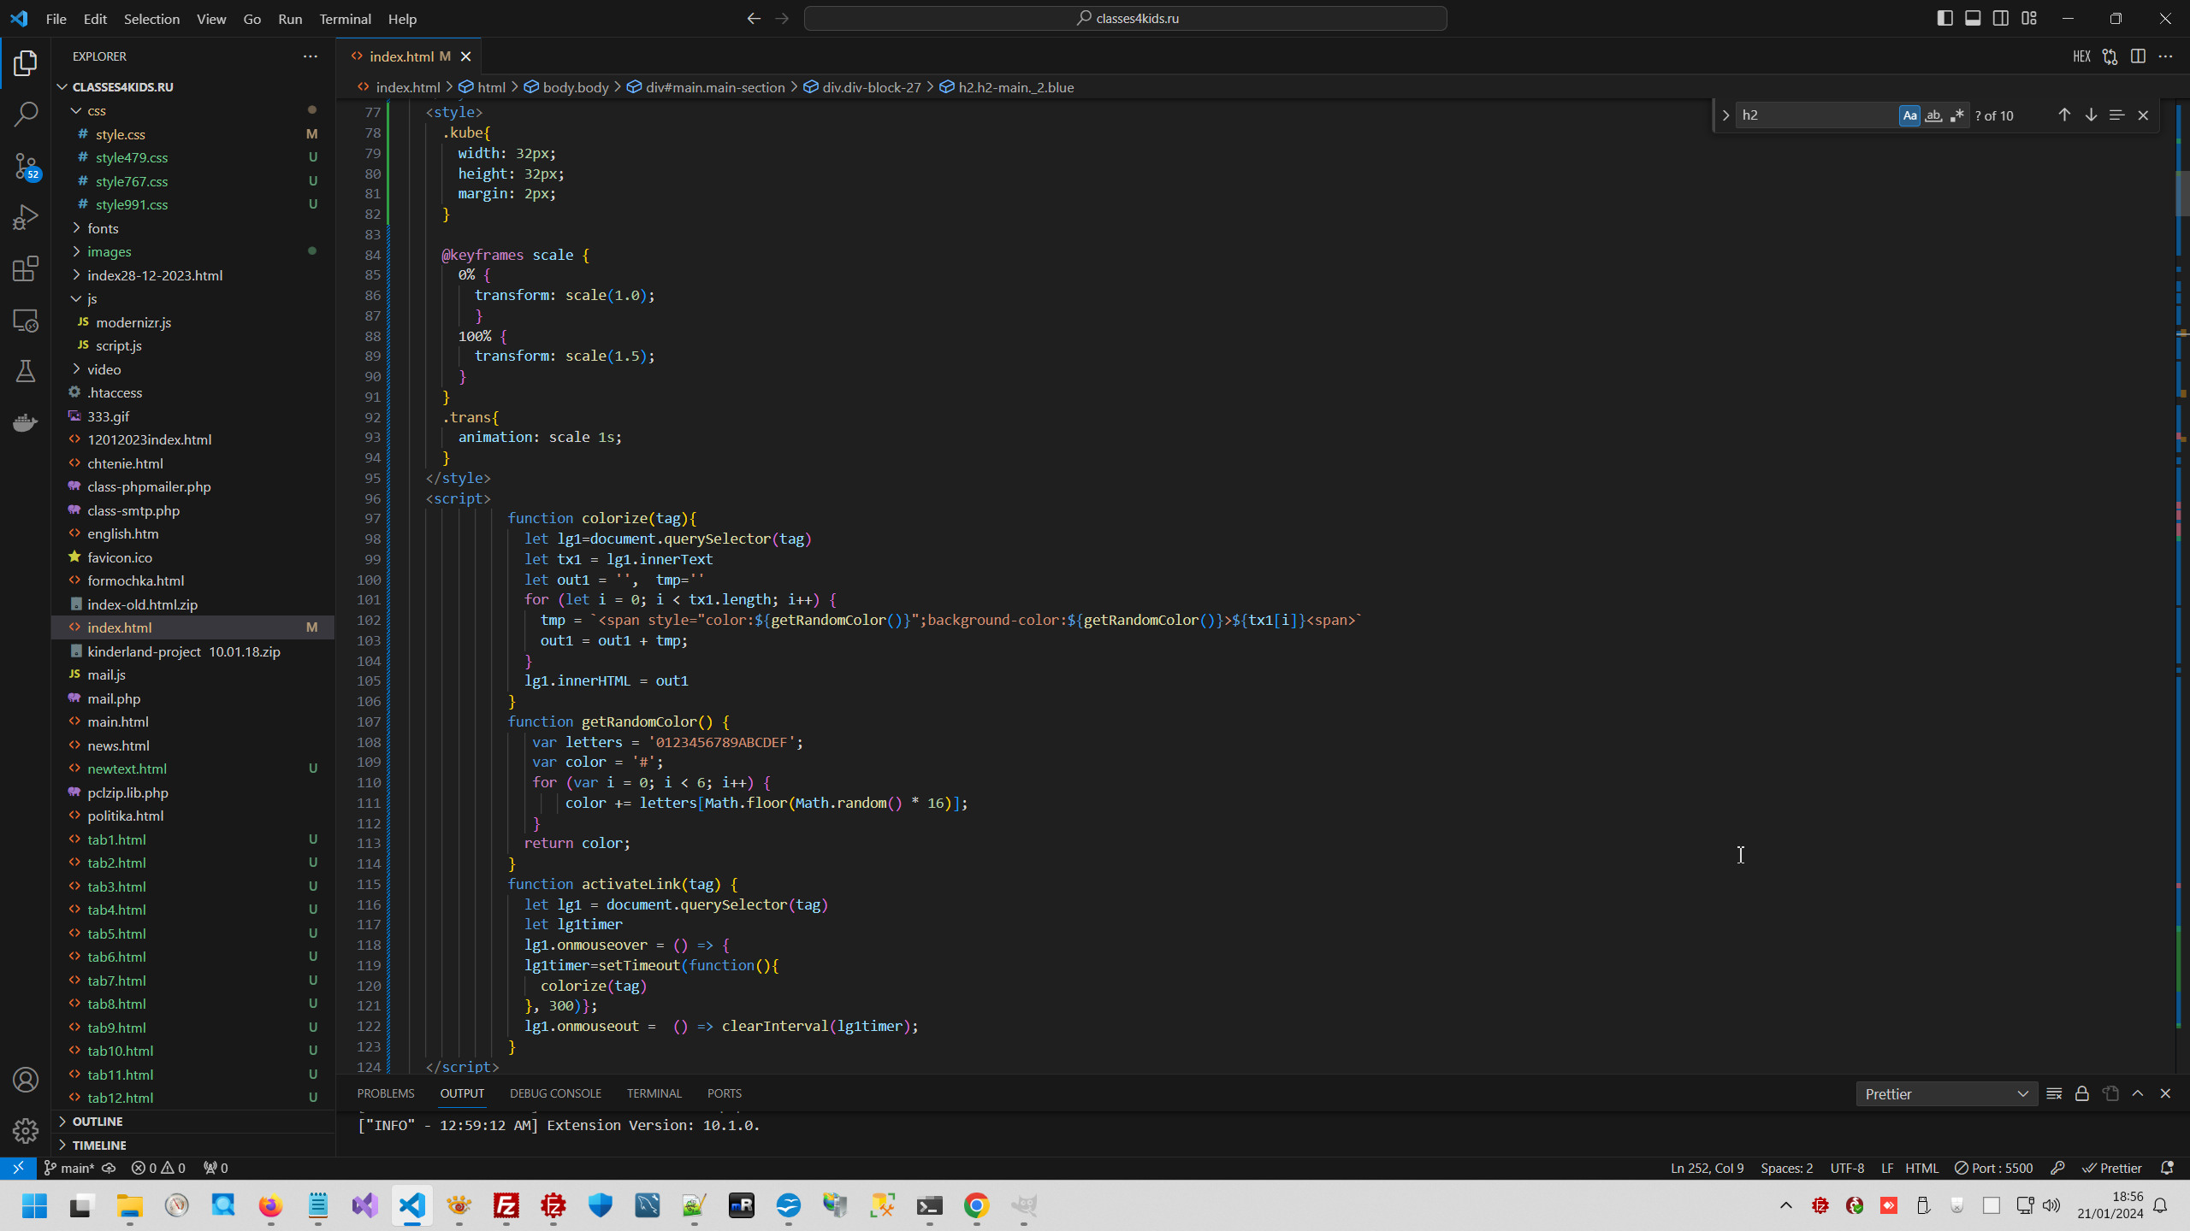
Task: Open the Source Control view
Action: [x=26, y=166]
